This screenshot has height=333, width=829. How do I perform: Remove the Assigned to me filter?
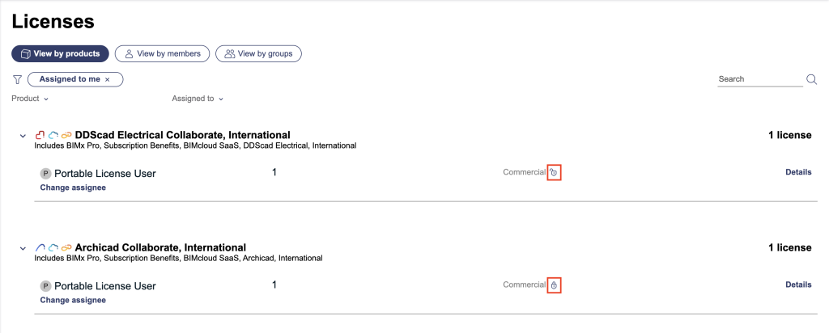(108, 79)
